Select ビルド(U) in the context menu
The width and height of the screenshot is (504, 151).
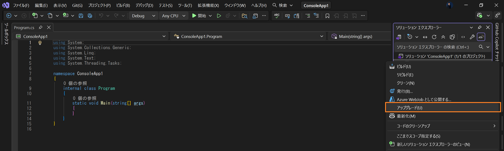pyautogui.click(x=443, y=66)
